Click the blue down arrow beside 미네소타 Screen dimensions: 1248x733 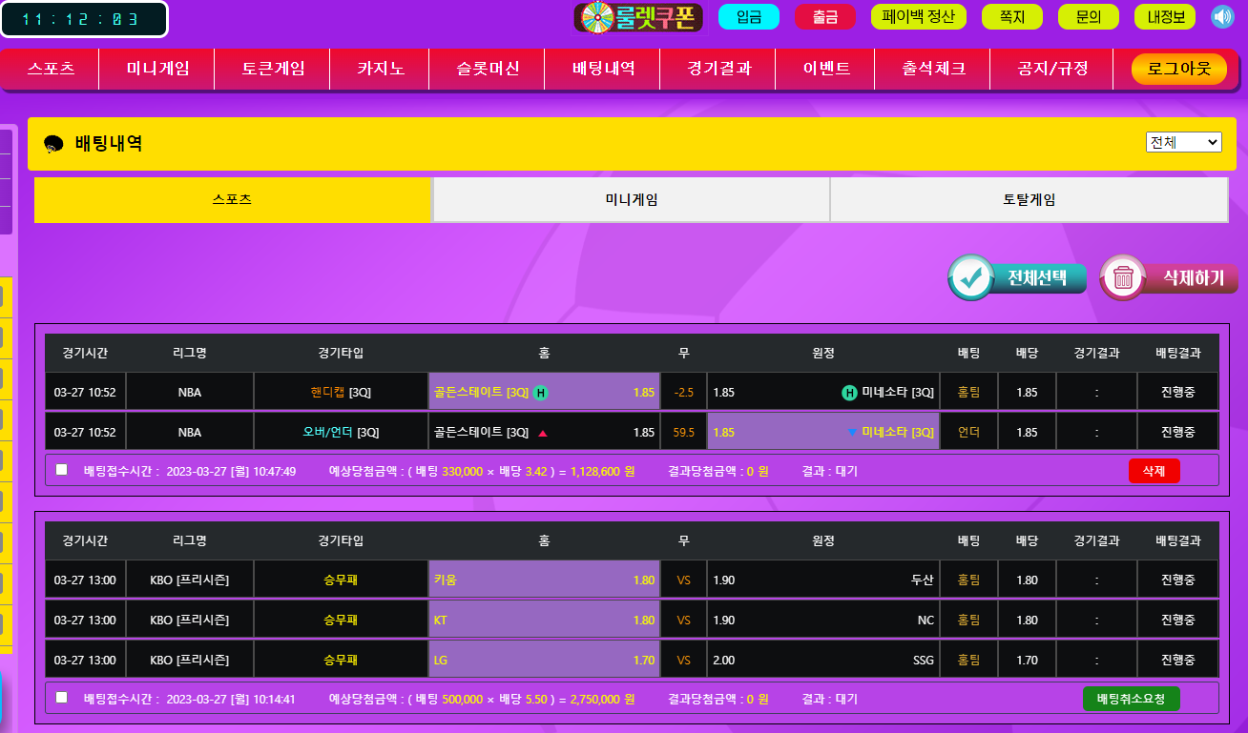[852, 433]
